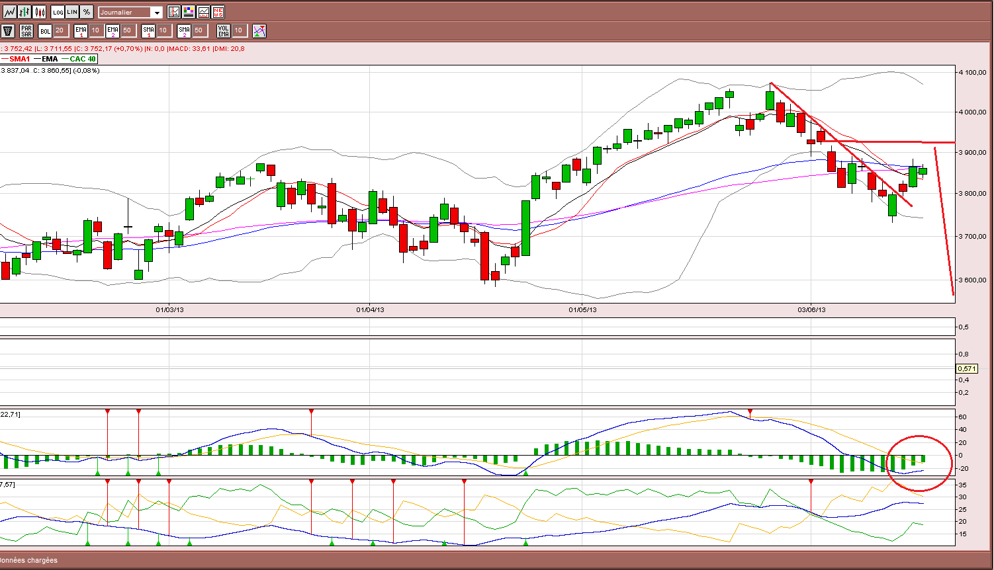Open the NEWS icon
Screen dimensions: 994x570
pyautogui.click(x=218, y=12)
